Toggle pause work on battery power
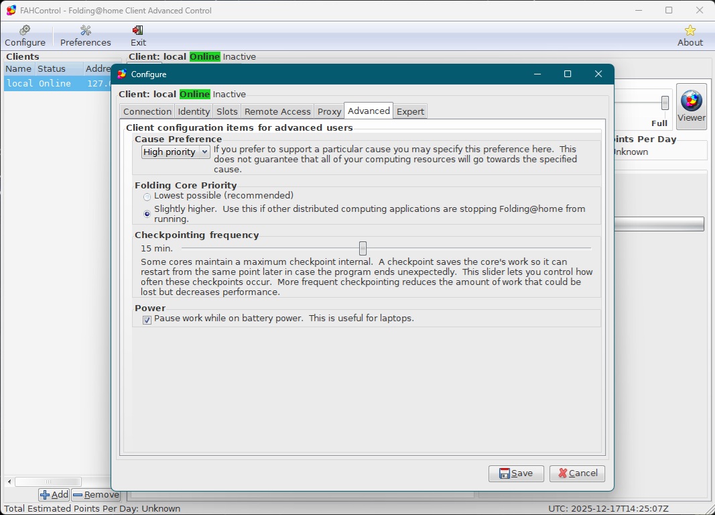715x515 pixels. click(x=147, y=320)
